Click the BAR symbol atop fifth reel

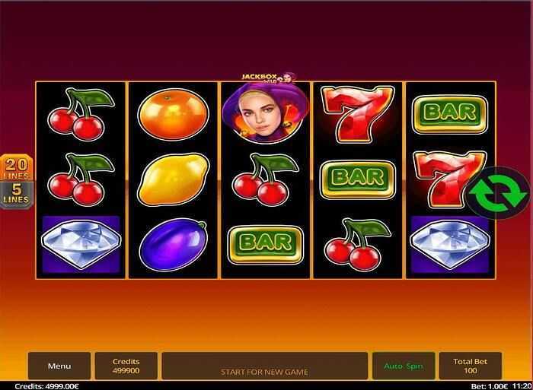pos(451,114)
